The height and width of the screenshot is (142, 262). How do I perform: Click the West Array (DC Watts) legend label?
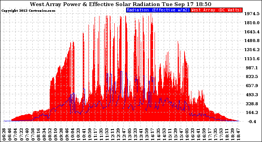pyautogui.click(x=216, y=10)
